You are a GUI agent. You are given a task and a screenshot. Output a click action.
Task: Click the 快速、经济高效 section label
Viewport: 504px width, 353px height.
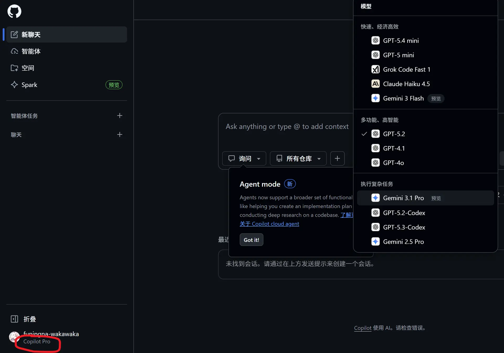[x=380, y=27]
